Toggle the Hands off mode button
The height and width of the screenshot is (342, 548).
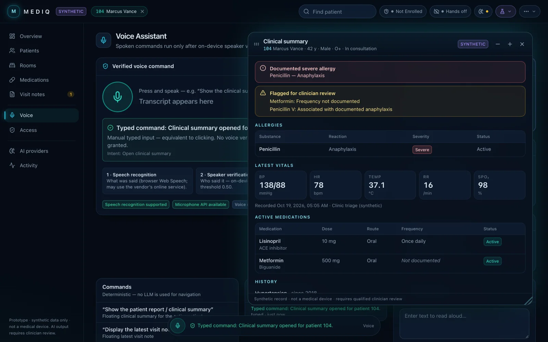coord(450,11)
